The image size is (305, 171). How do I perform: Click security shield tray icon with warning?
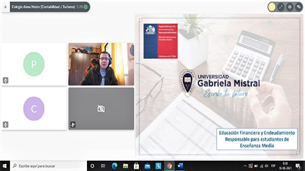click(x=250, y=166)
